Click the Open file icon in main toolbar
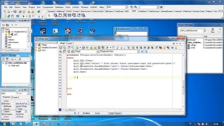This screenshot has height=126, width=224. click(x=9, y=12)
